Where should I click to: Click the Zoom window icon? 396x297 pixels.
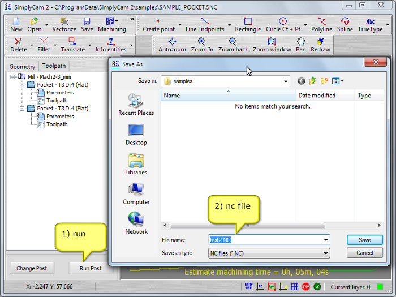click(x=272, y=45)
